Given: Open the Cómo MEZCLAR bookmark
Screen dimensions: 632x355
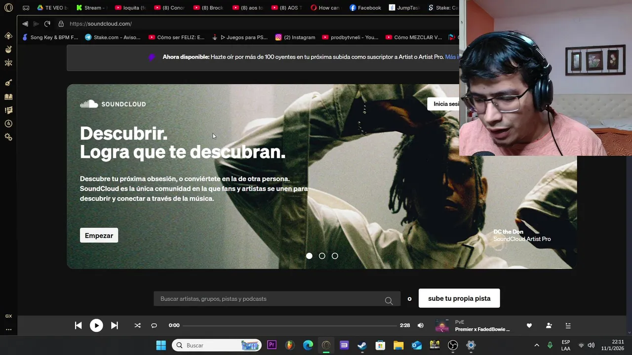Looking at the screenshot, I should [413, 37].
